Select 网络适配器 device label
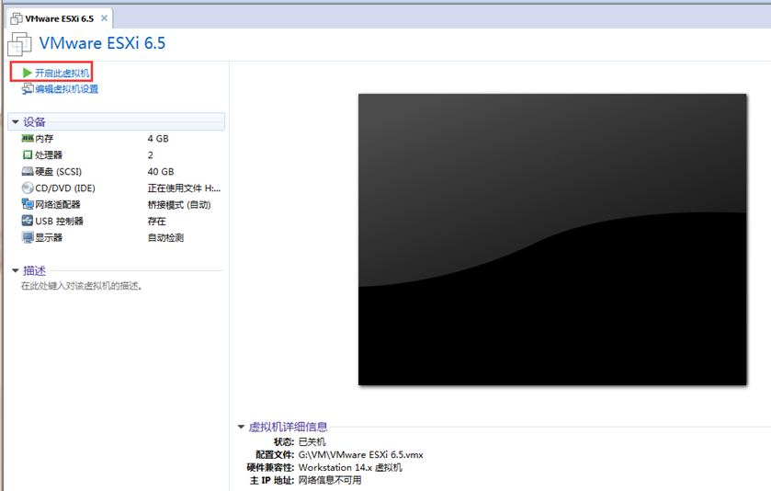The width and height of the screenshot is (771, 491). (58, 205)
